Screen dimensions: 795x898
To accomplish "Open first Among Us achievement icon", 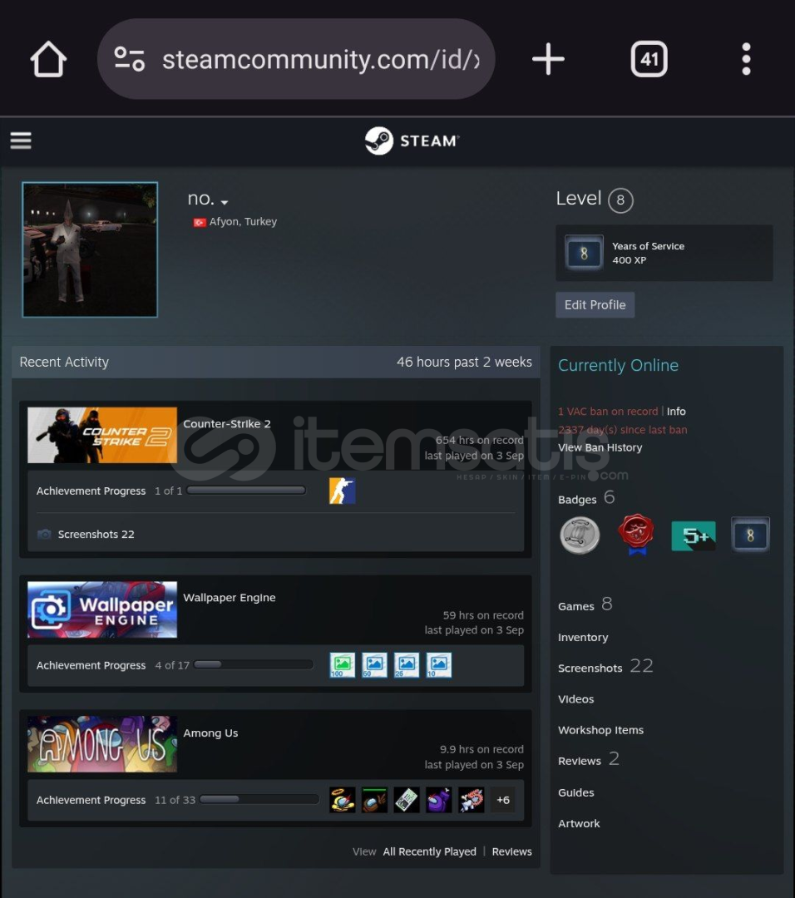I will 342,800.
